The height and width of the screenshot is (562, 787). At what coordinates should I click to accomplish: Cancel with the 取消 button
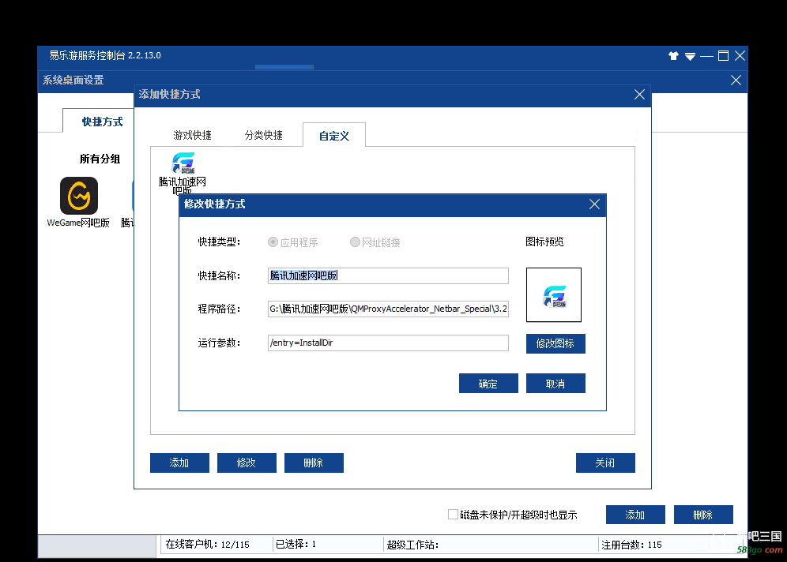(x=555, y=384)
